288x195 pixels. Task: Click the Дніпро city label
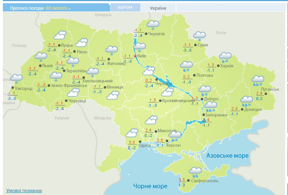click(x=211, y=99)
